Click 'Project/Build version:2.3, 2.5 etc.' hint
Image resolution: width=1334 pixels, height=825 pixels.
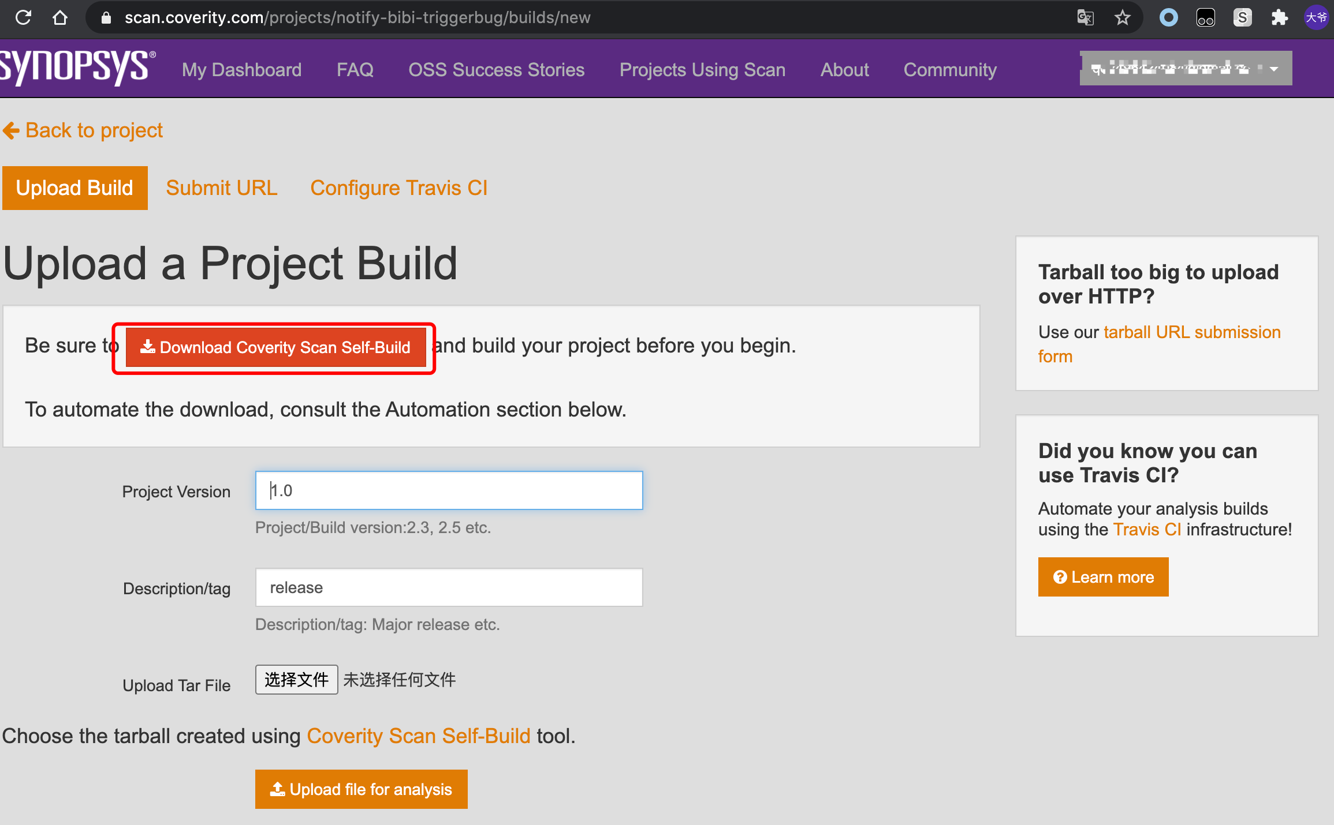(373, 527)
